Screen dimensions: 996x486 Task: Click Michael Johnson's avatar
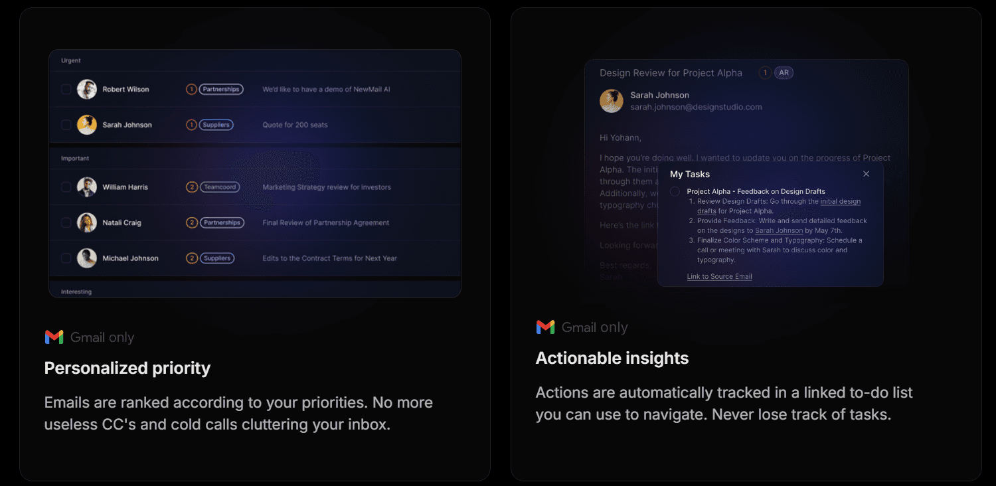click(x=86, y=258)
